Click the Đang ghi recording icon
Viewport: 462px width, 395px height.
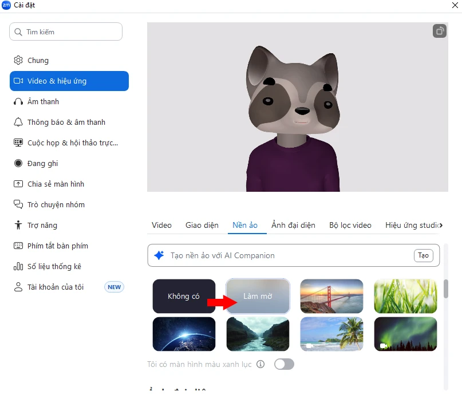(x=18, y=164)
